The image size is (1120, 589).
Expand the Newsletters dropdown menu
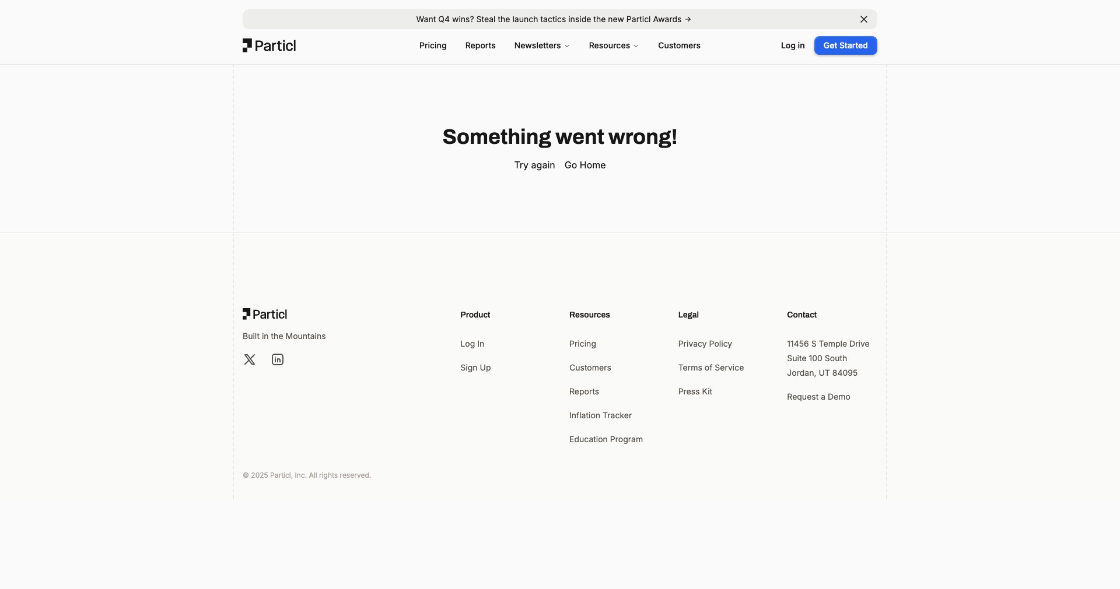[542, 45]
